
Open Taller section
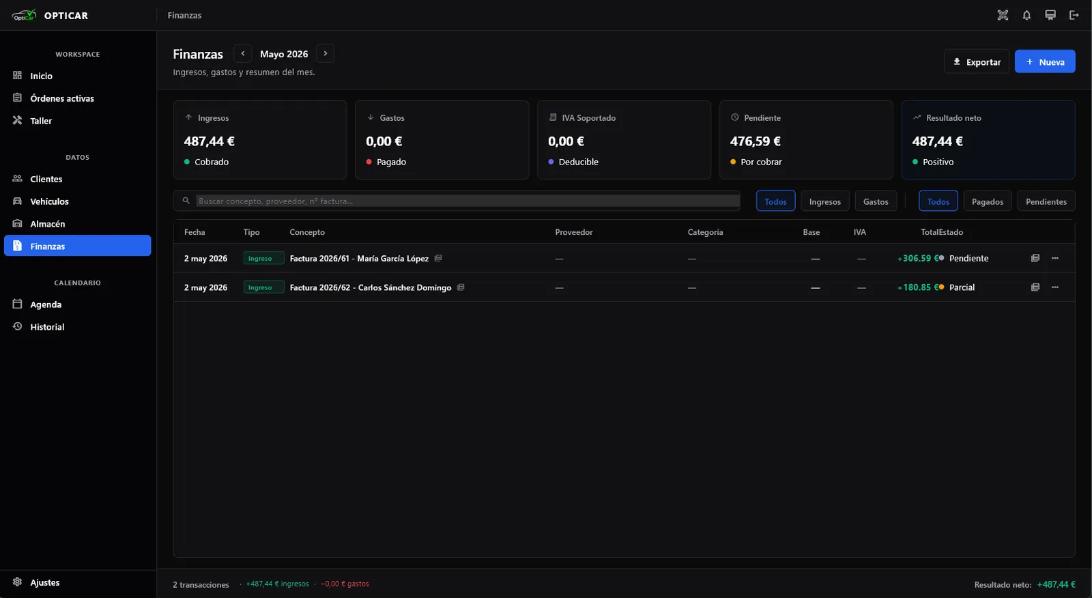78,121
